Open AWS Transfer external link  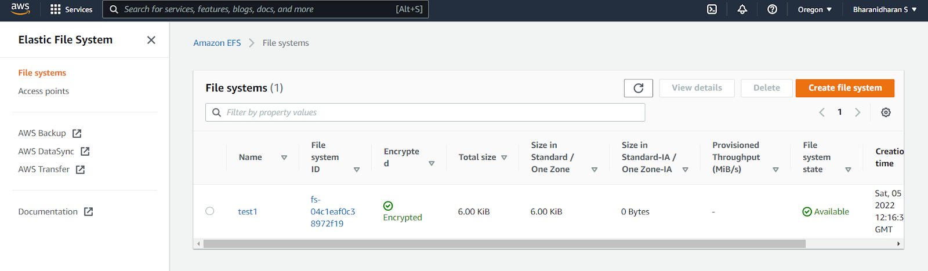(x=52, y=169)
